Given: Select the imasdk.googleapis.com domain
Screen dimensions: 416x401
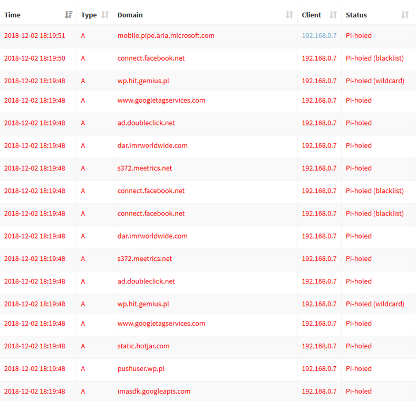Looking at the screenshot, I should tap(154, 391).
